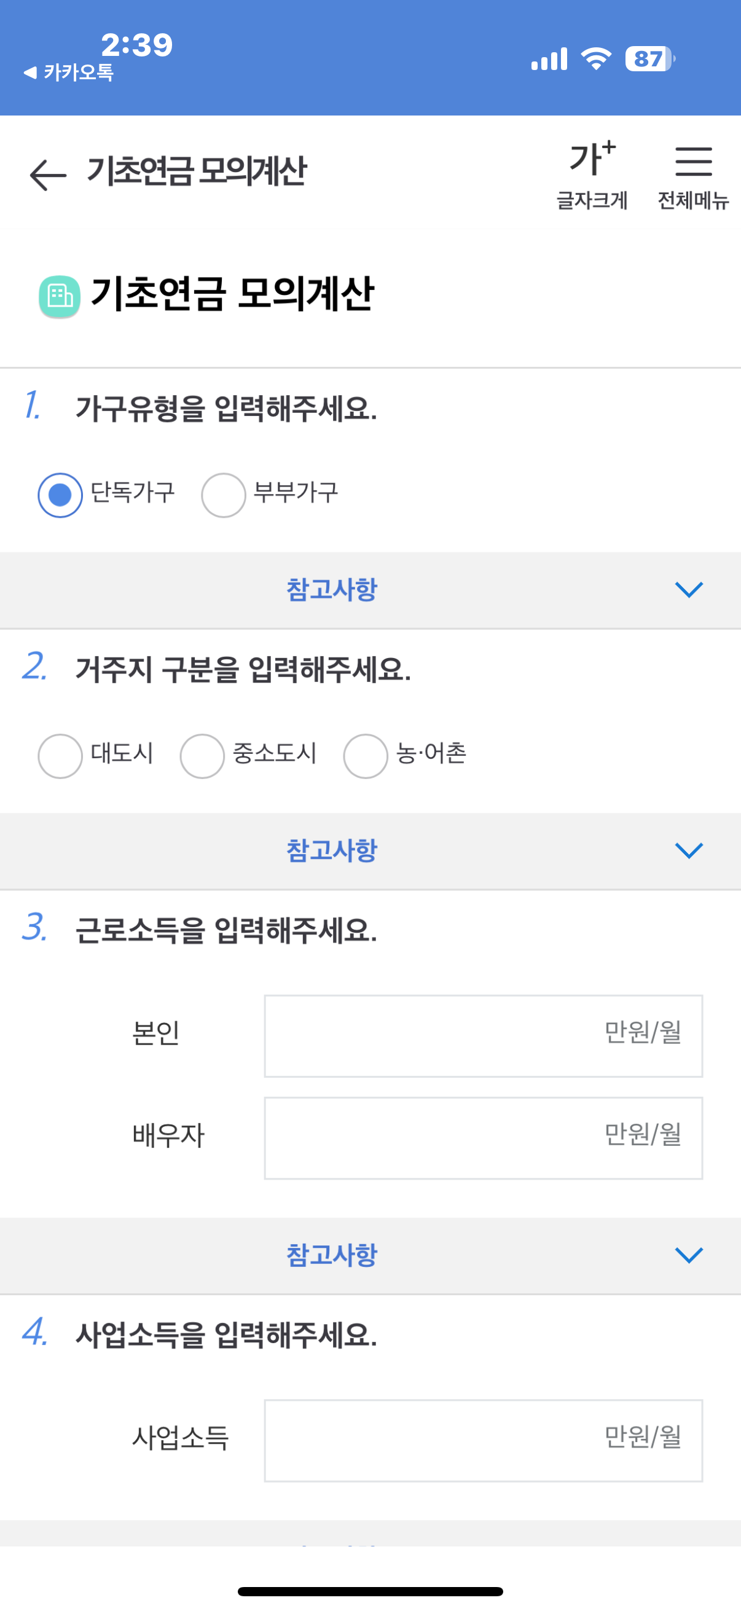The image size is (741, 1611).
Task: Tap the Wi-Fi icon in status bar
Action: [x=596, y=59]
